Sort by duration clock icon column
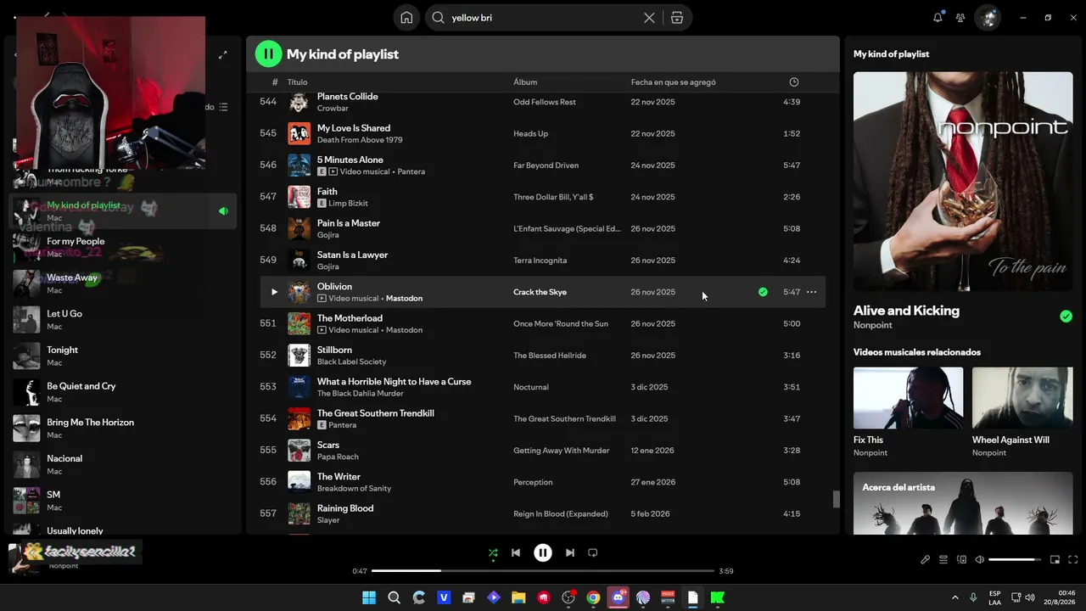The height and width of the screenshot is (611, 1086). tap(794, 82)
